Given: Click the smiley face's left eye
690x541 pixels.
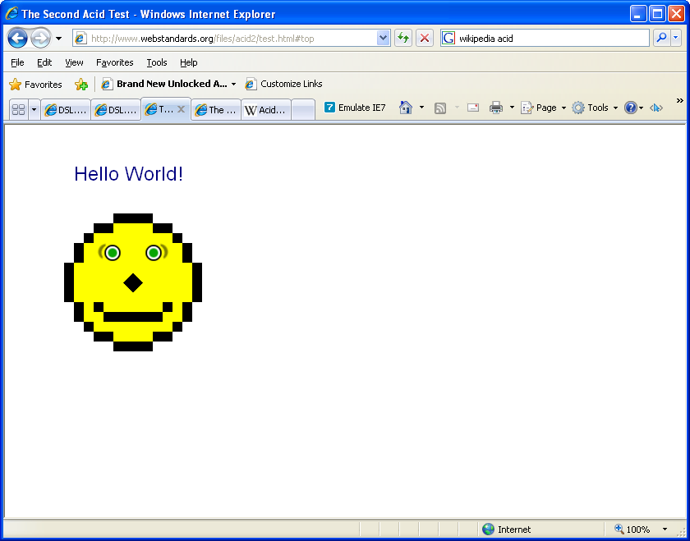Looking at the screenshot, I should [113, 253].
